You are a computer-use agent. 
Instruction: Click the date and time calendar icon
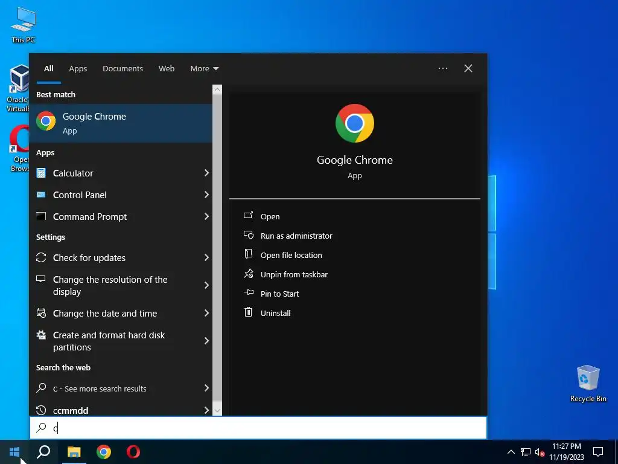point(41,313)
